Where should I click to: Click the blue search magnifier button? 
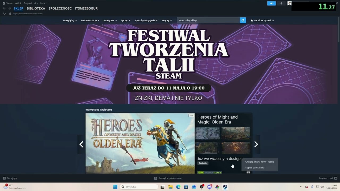click(x=243, y=20)
